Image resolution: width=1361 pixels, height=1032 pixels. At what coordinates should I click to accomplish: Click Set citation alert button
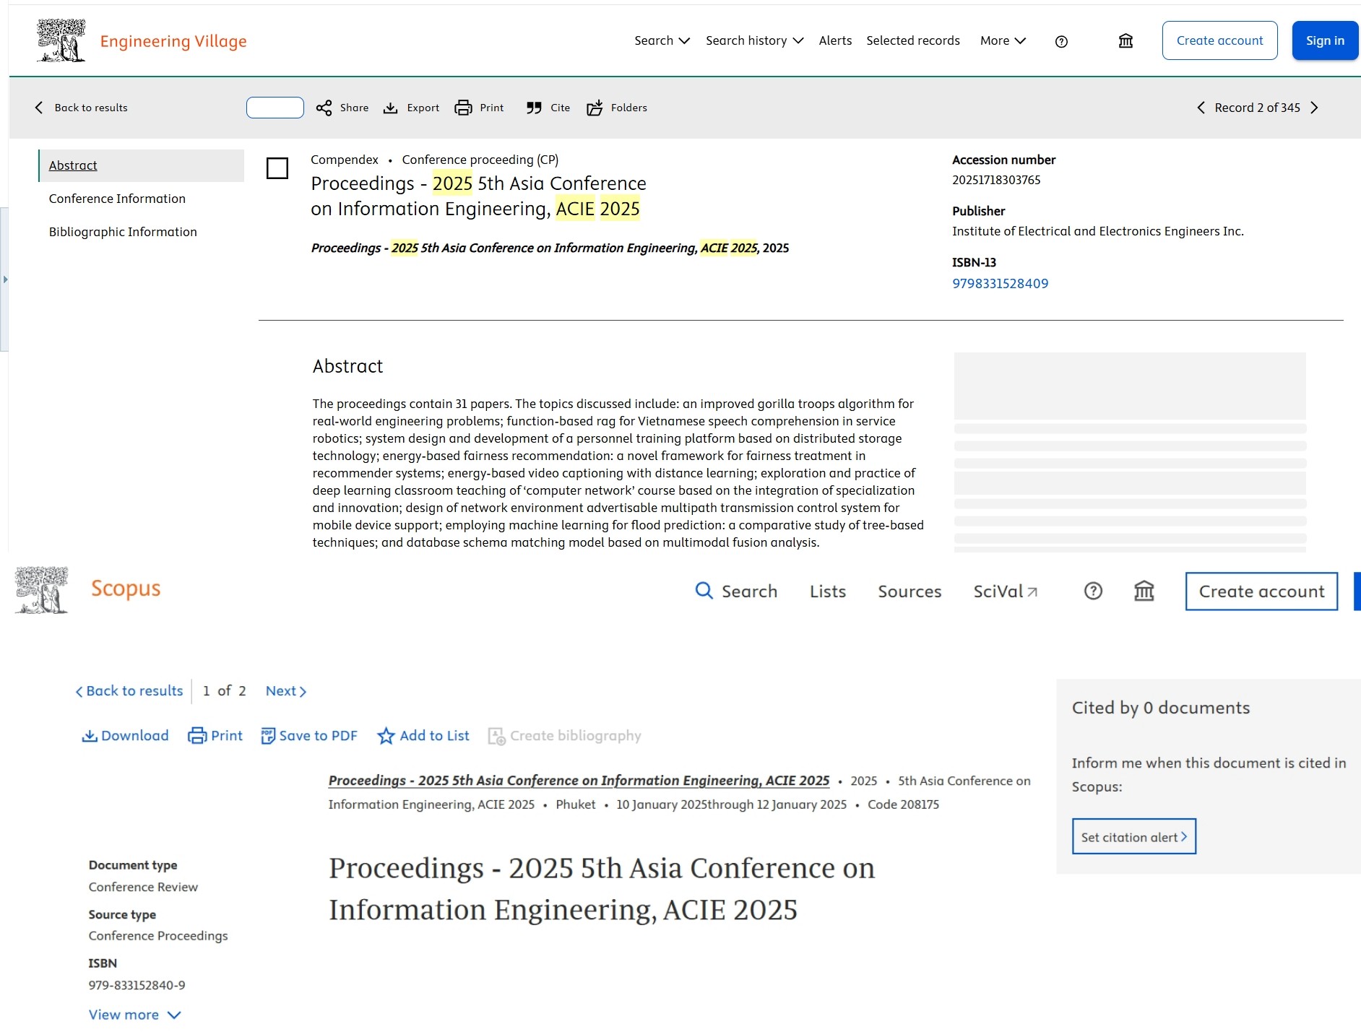[1134, 836]
